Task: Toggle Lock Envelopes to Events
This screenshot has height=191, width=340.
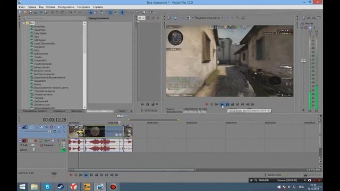Action: [x=110, y=12]
